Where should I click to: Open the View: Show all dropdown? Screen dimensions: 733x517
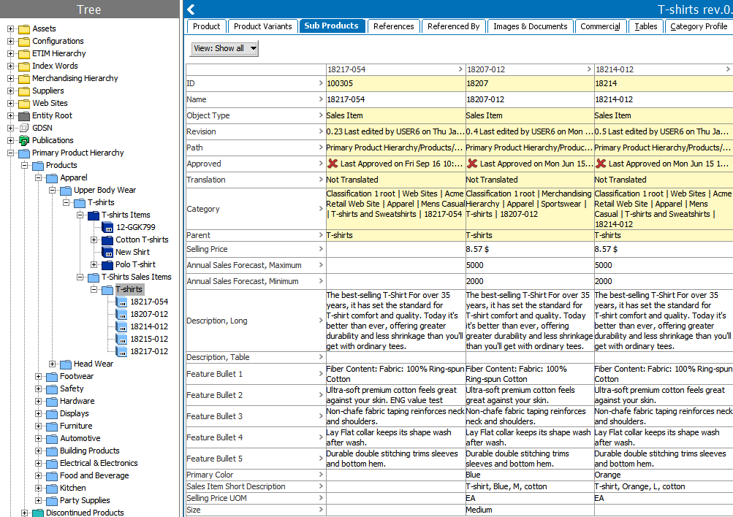(x=224, y=48)
